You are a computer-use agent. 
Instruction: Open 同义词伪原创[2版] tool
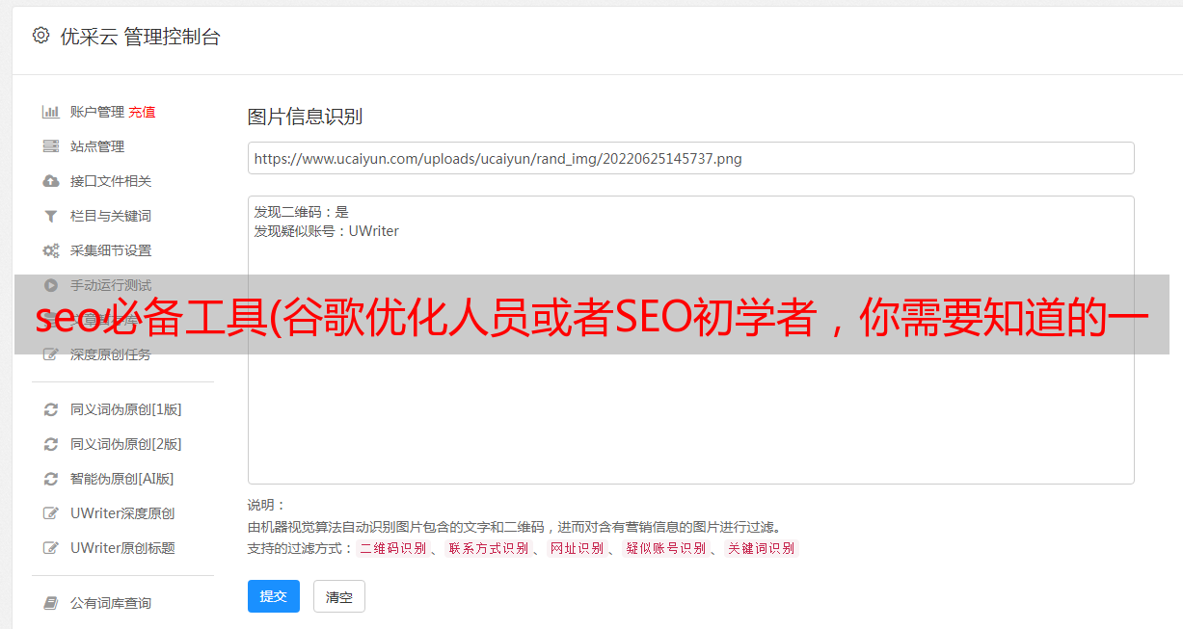(126, 444)
